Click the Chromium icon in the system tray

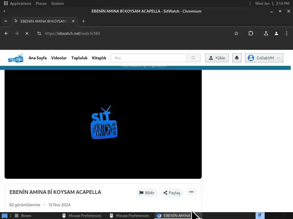(260, 216)
